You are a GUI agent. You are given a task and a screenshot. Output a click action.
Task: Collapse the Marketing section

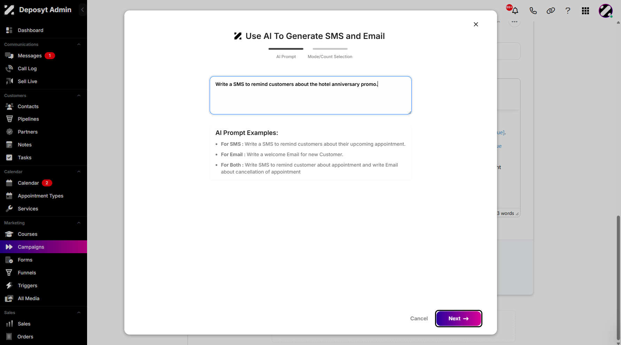[x=79, y=223]
